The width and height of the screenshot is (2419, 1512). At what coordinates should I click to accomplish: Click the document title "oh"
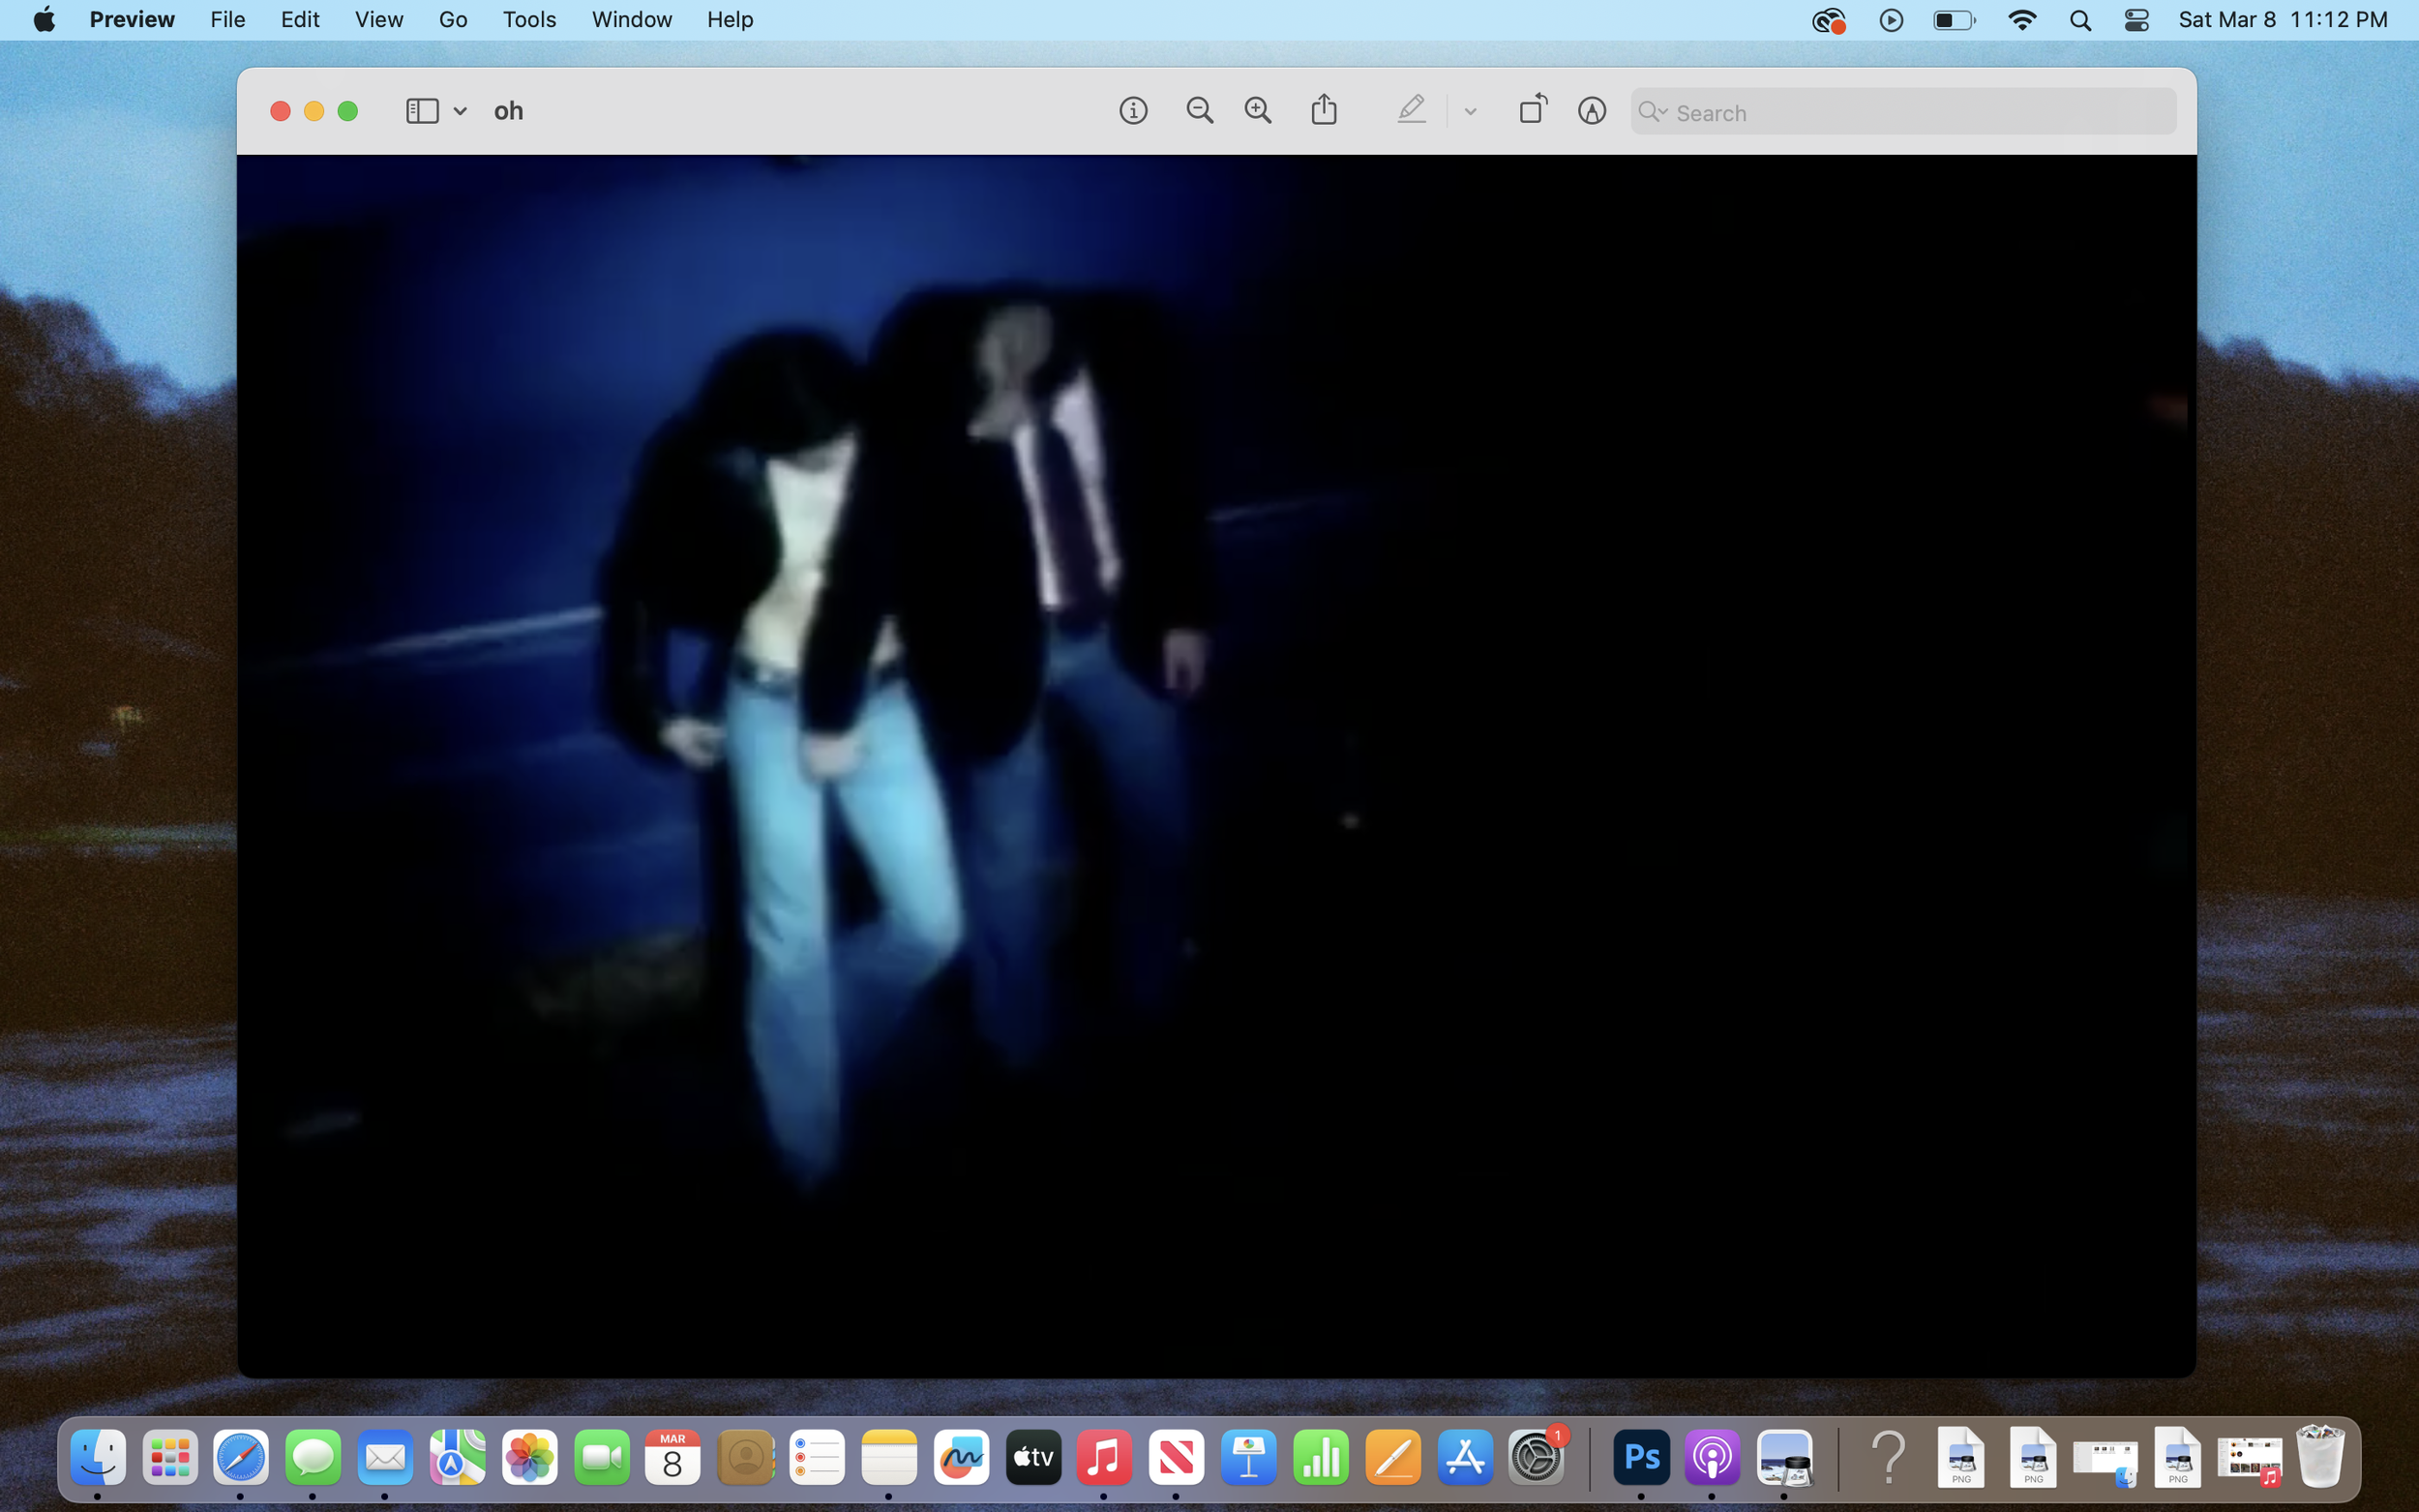(x=508, y=111)
